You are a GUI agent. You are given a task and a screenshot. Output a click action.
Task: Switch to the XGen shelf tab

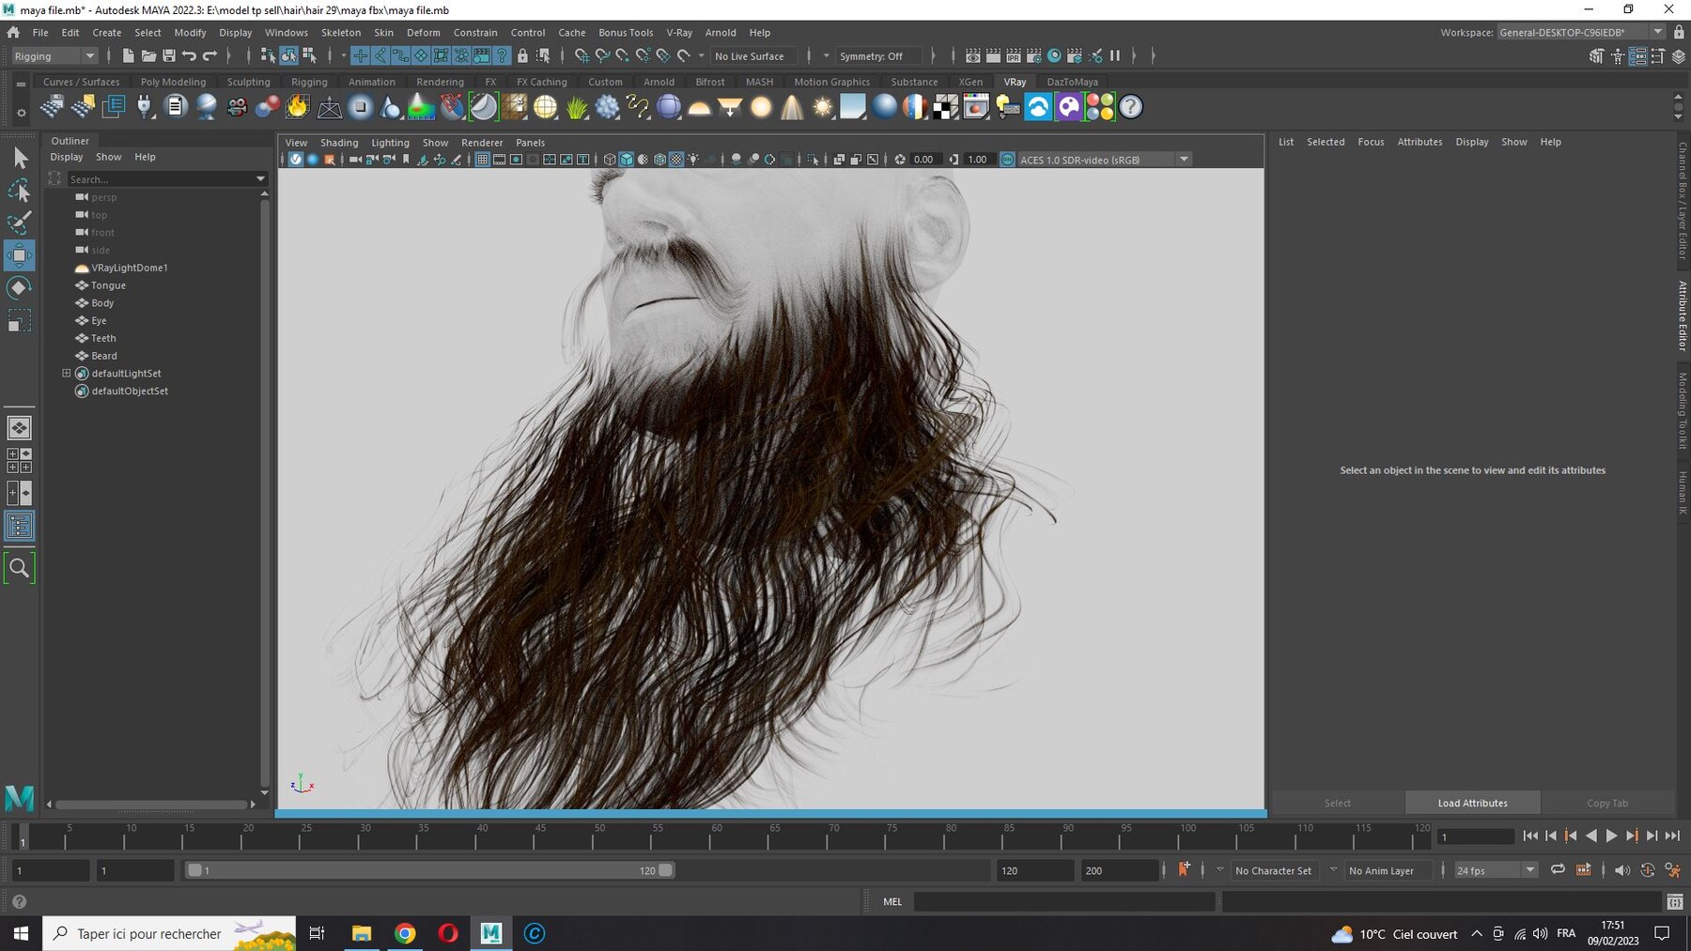[970, 82]
